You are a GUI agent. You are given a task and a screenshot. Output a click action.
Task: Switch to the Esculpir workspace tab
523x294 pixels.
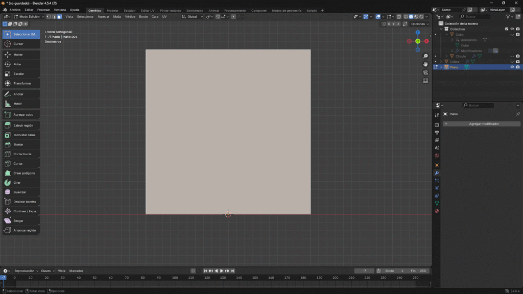(x=130, y=10)
